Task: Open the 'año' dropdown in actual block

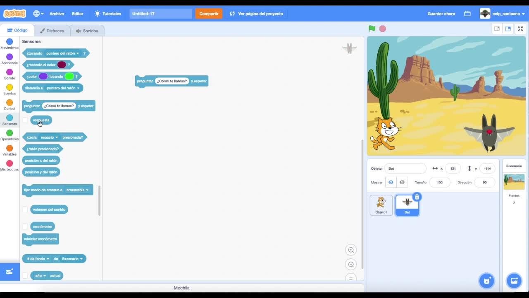Action: click(x=41, y=276)
